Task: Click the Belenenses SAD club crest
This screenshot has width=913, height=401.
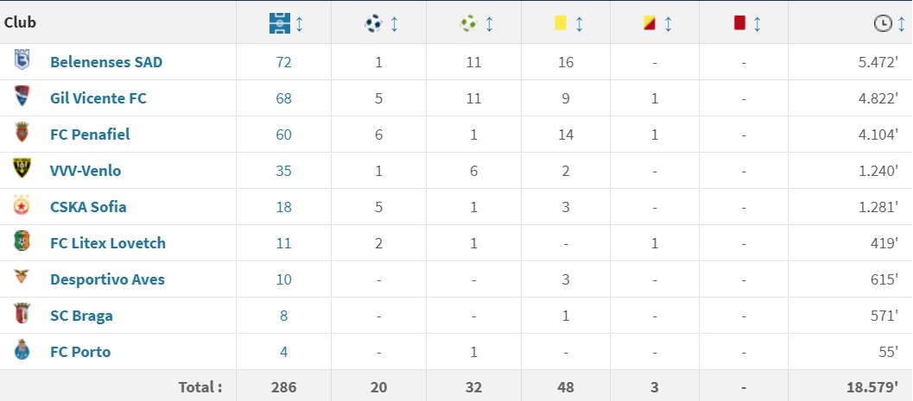Action: [22, 61]
